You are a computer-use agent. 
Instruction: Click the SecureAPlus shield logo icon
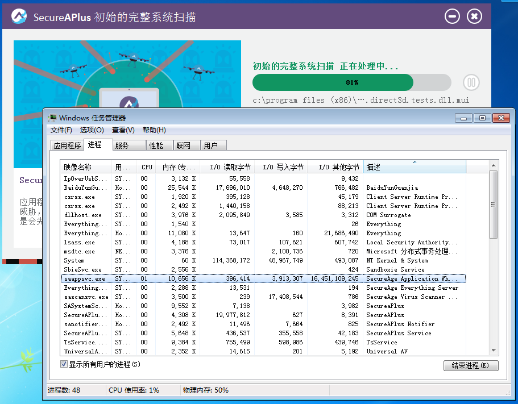[19, 16]
